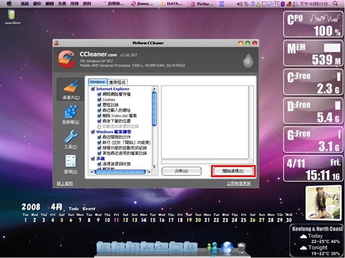Image resolution: width=345 pixels, height=258 pixels.
Task: Click the blue vertical scrollbar thumb
Action: click(154, 109)
